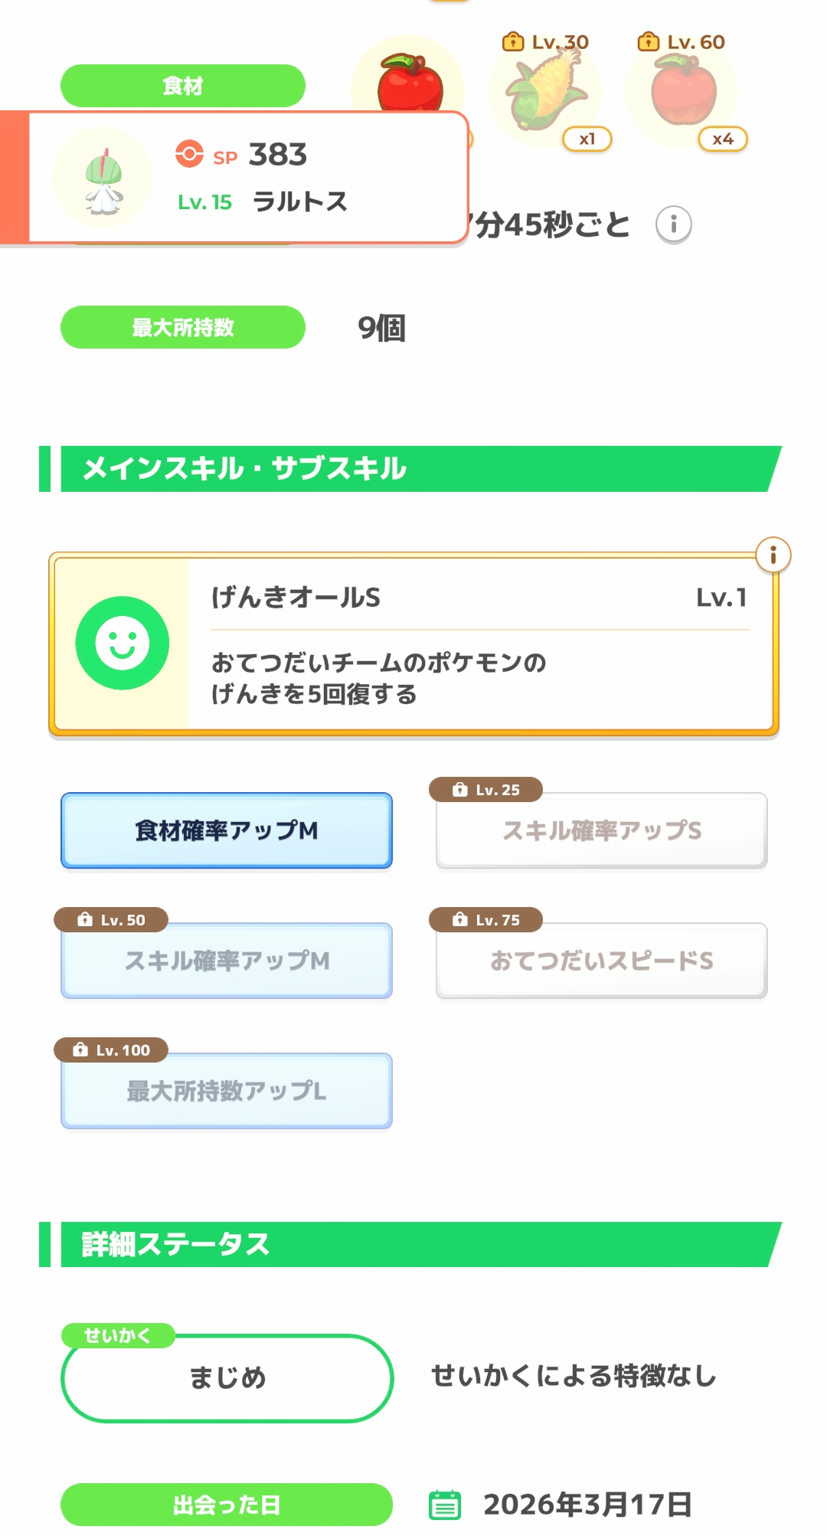Select the 食材確率アップM sub skill
The height and width of the screenshot is (1536, 827).
coord(227,830)
